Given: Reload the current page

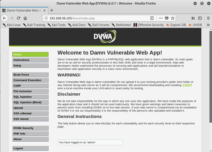Looking at the screenshot, I should (18, 18).
